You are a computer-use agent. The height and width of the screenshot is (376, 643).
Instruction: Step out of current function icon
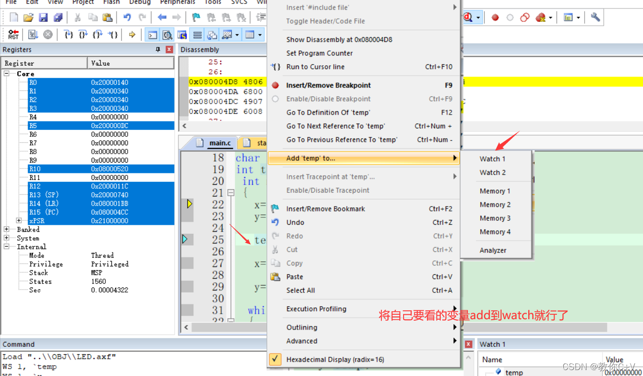pos(98,35)
